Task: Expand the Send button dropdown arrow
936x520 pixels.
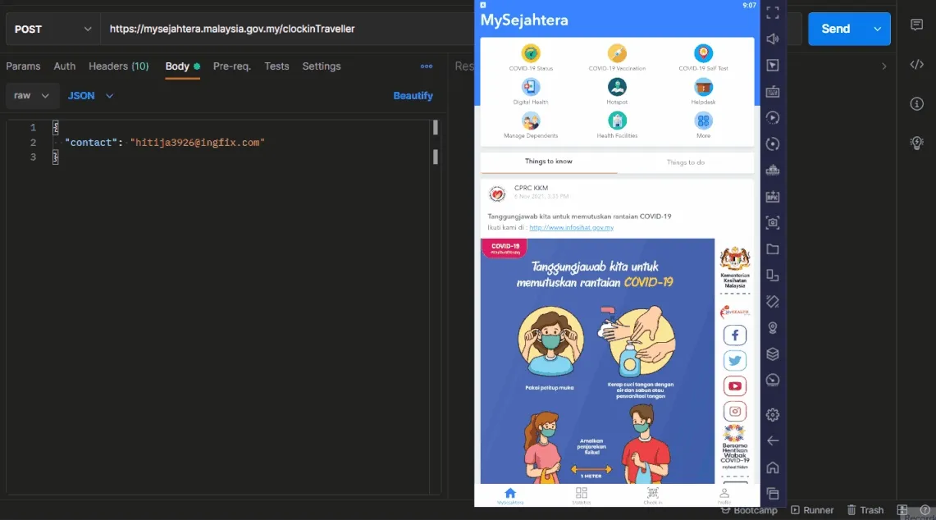Action: coord(877,29)
